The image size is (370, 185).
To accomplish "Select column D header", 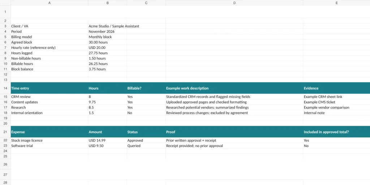I will (x=234, y=3).
